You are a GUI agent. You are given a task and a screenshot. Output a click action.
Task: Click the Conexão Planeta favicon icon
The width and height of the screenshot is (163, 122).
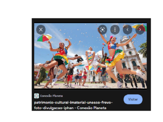[36, 96]
